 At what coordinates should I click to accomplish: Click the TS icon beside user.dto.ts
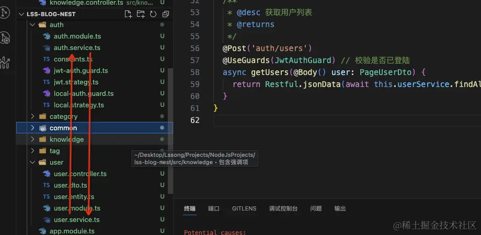click(47, 185)
